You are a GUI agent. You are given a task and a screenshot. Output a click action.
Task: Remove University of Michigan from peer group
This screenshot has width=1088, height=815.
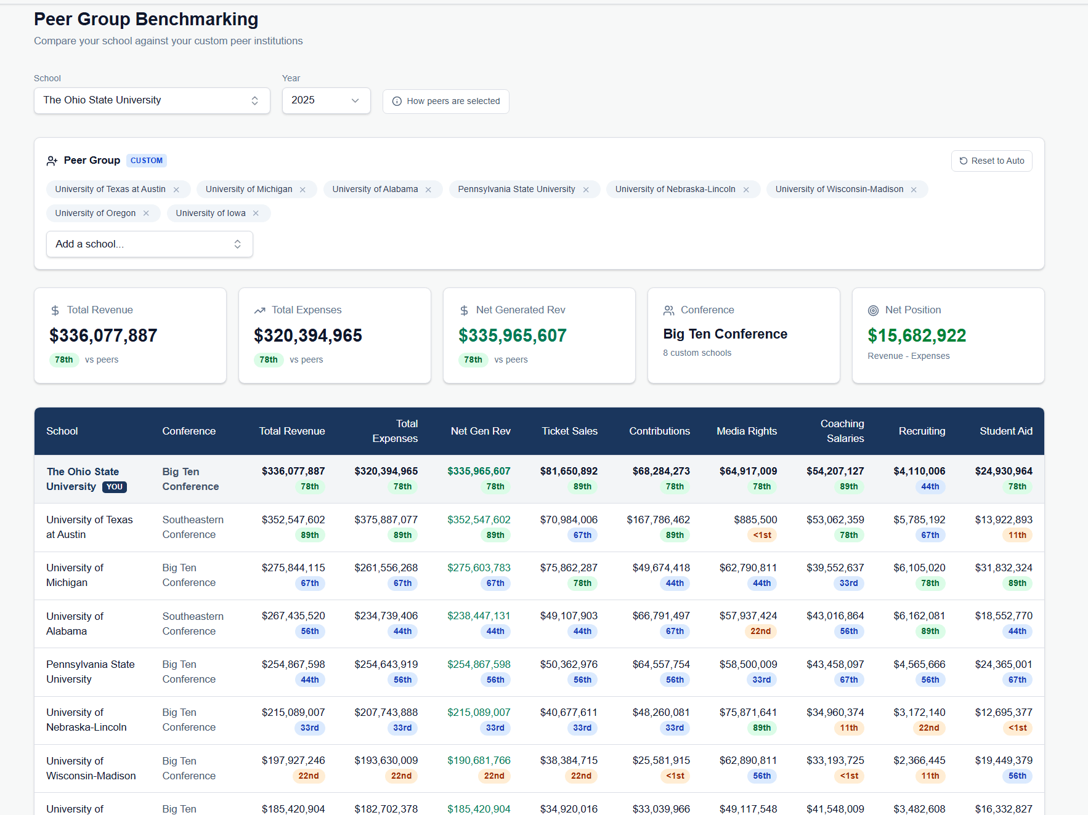coord(302,190)
